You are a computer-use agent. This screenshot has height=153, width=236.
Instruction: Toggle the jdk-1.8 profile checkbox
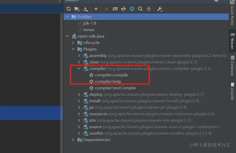tap(80, 23)
